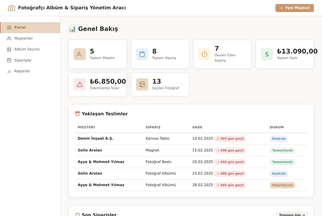Click the Toplam Gelir dollar icon
Image resolution: width=322 pixels, height=216 pixels.
click(x=267, y=54)
